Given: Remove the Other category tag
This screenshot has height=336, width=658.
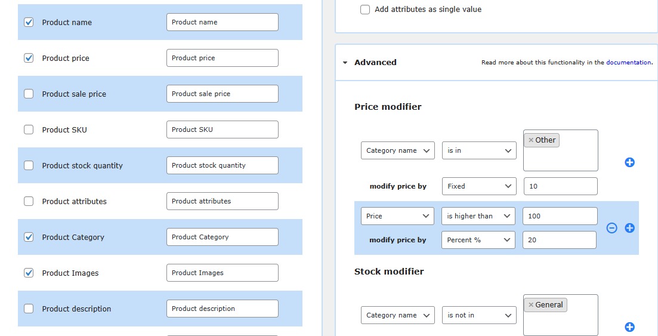Looking at the screenshot, I should click(531, 140).
